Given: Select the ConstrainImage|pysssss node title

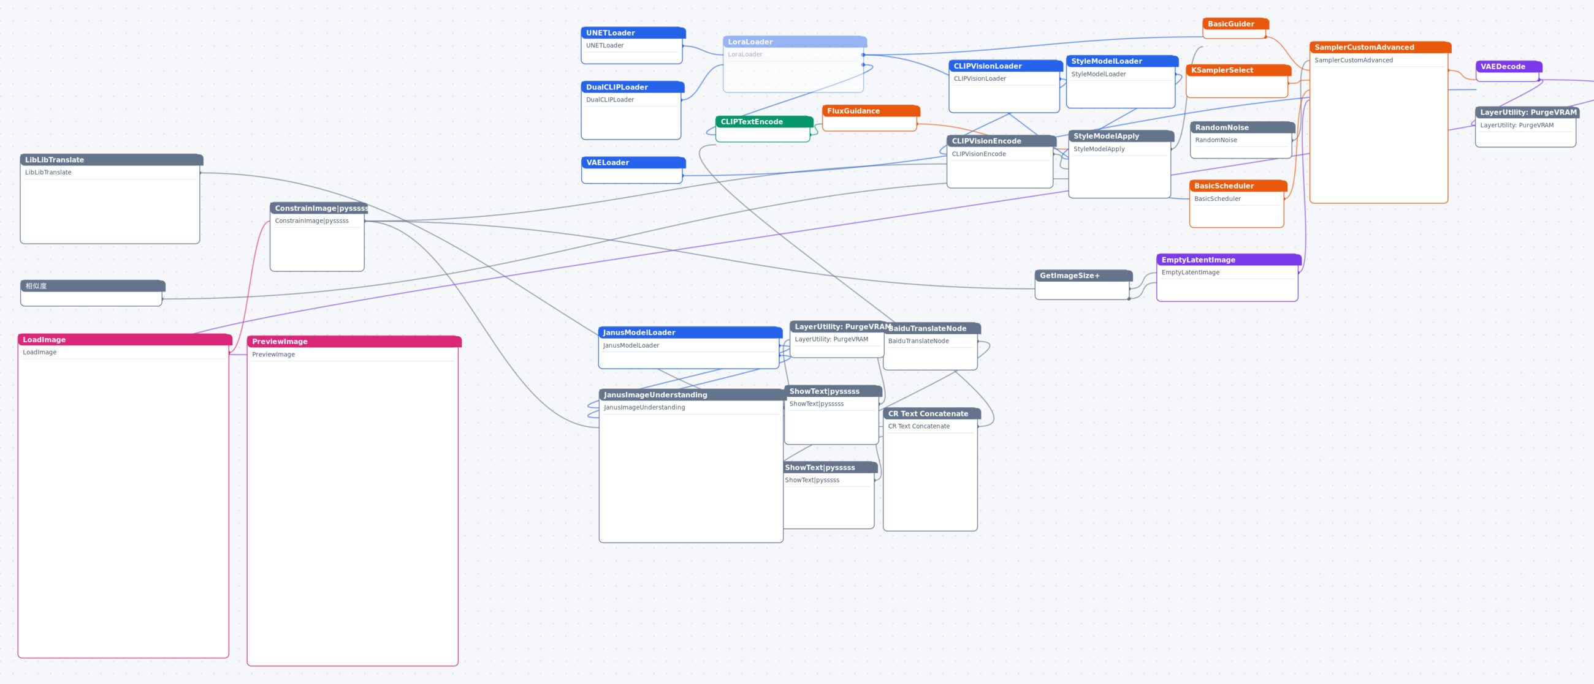Looking at the screenshot, I should (321, 208).
